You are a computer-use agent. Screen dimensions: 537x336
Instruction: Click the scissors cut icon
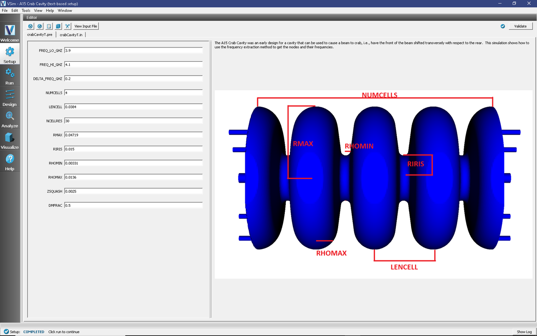click(x=67, y=26)
